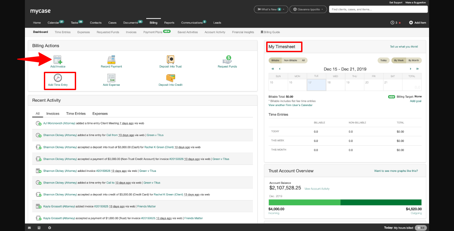
Task: Click Want to see more graphs link
Action: coord(396,171)
